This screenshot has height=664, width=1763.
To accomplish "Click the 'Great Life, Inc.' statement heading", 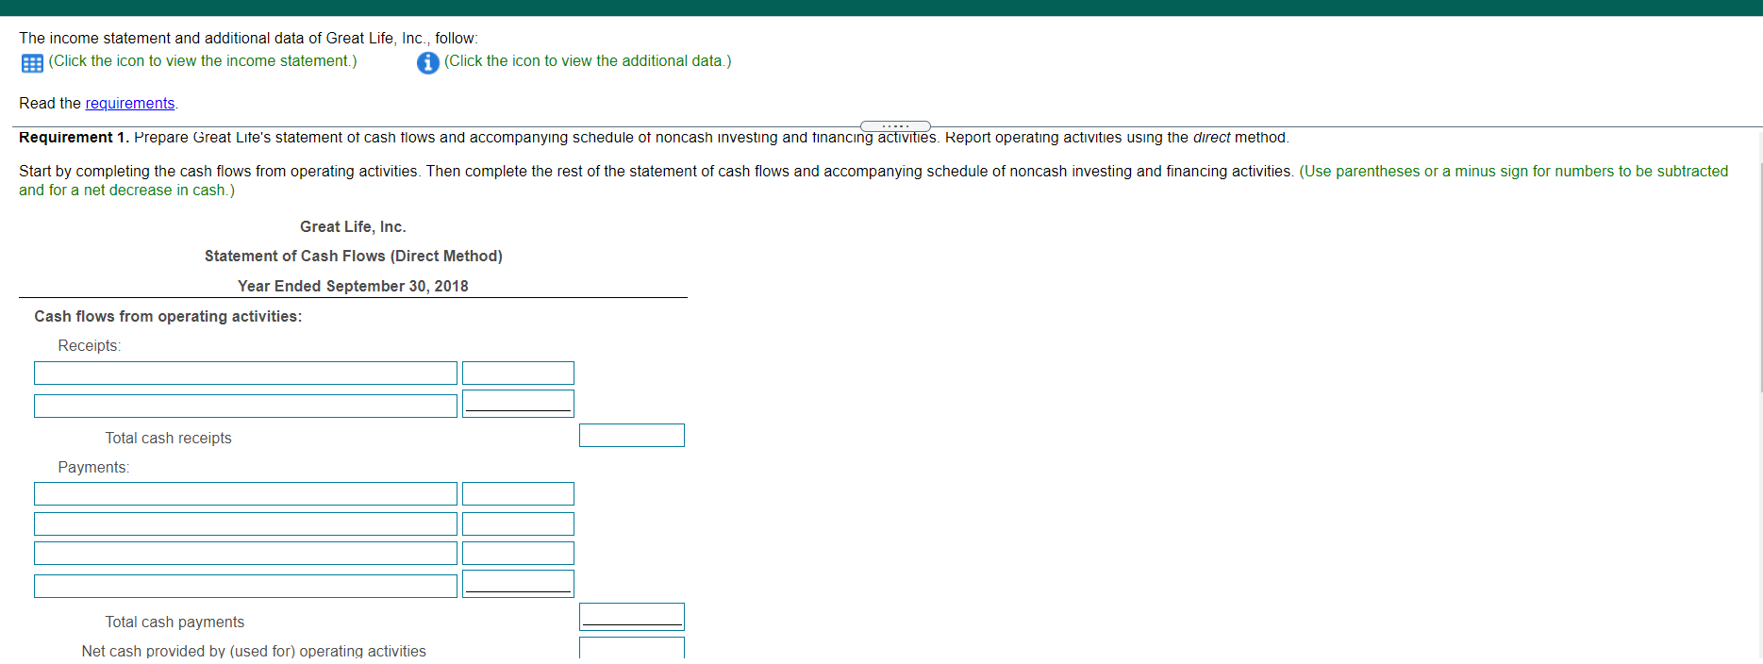I will 353,227.
